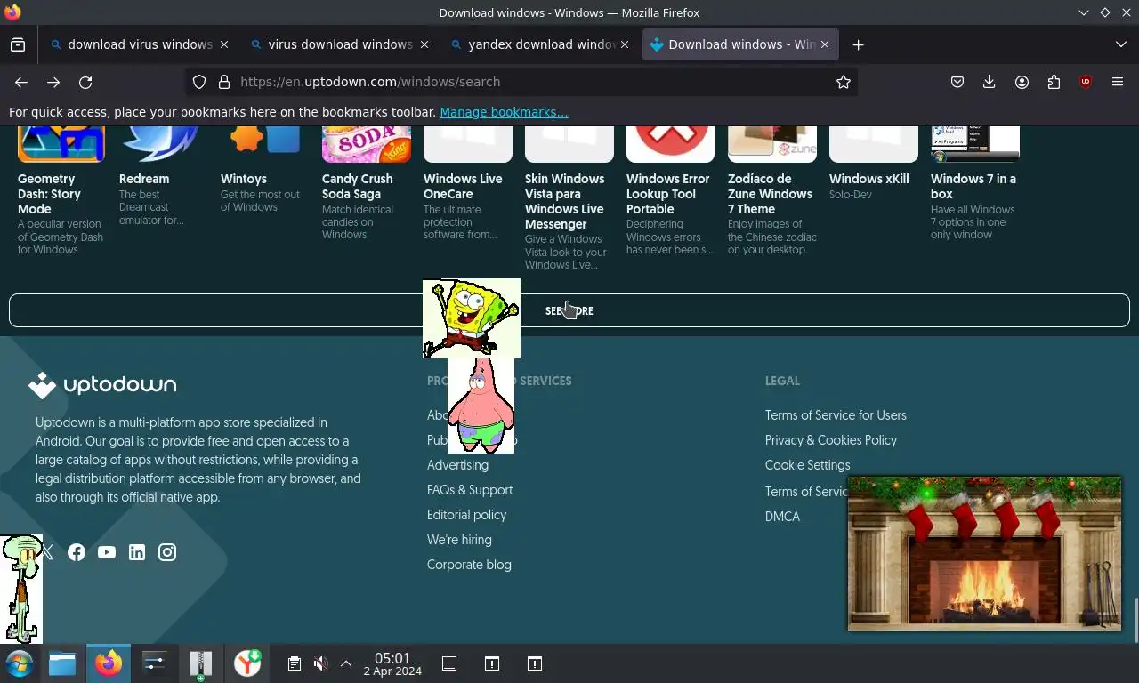Close the 'download virus windows' tab
The width and height of the screenshot is (1139, 683).
pyautogui.click(x=224, y=44)
